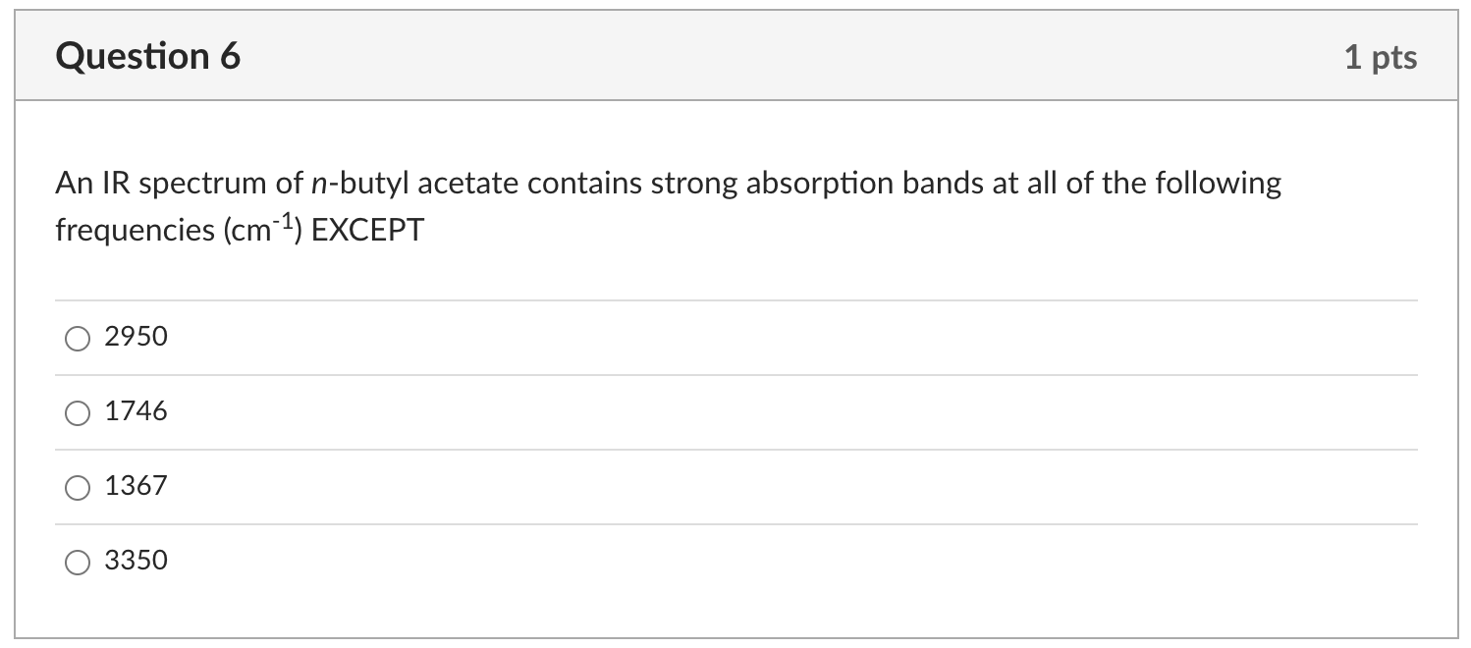Click the question header bar area
This screenshot has width=1471, height=648.
(x=735, y=56)
